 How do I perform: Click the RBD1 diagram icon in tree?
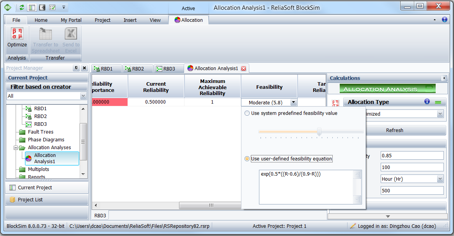(28, 109)
